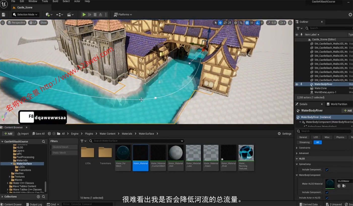Toggle visibility eye of WaterBodyRiver
The height and width of the screenshot is (206, 353).
(x=297, y=84)
